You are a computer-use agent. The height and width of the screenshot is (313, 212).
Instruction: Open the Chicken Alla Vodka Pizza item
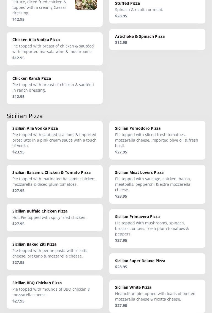click(55, 49)
